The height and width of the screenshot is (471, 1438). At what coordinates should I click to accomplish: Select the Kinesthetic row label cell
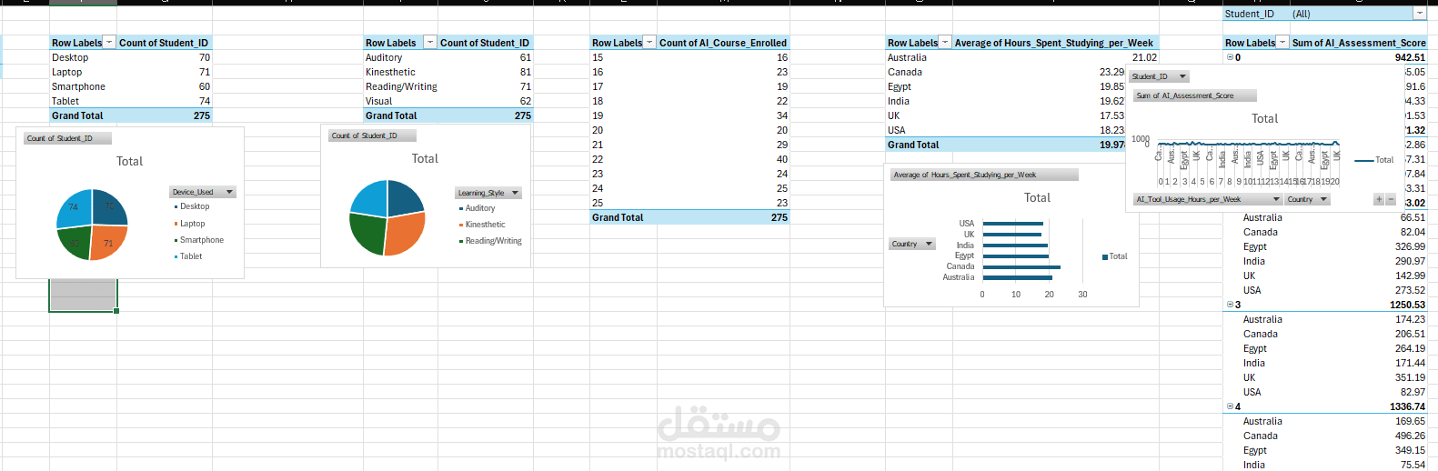point(400,72)
